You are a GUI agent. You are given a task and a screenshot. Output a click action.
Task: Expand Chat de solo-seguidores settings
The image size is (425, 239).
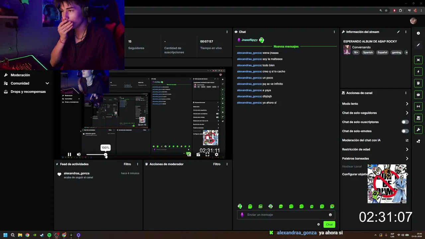[375, 113]
